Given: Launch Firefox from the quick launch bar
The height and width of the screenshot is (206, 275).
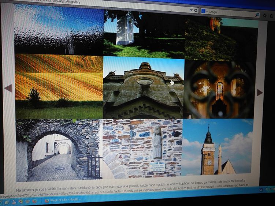Looking at the screenshot, I should tap(34, 201).
